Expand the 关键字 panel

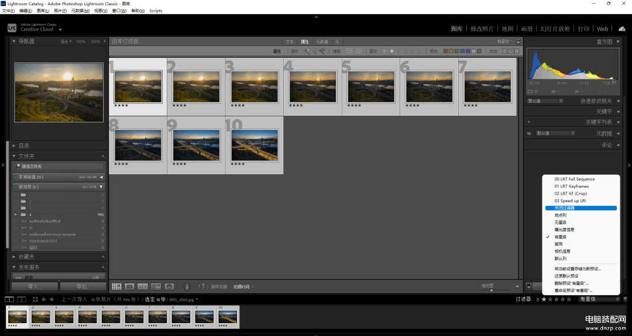tap(618, 112)
